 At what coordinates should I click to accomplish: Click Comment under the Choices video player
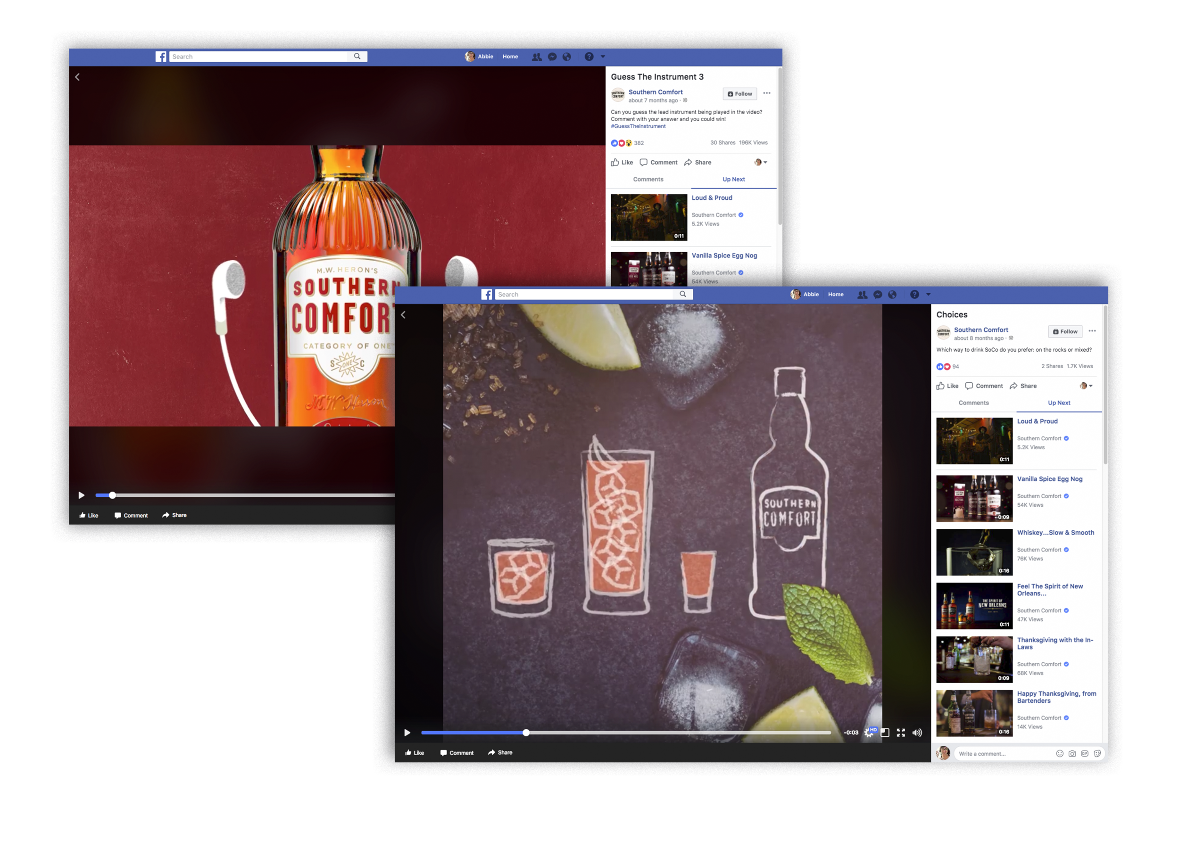click(457, 752)
